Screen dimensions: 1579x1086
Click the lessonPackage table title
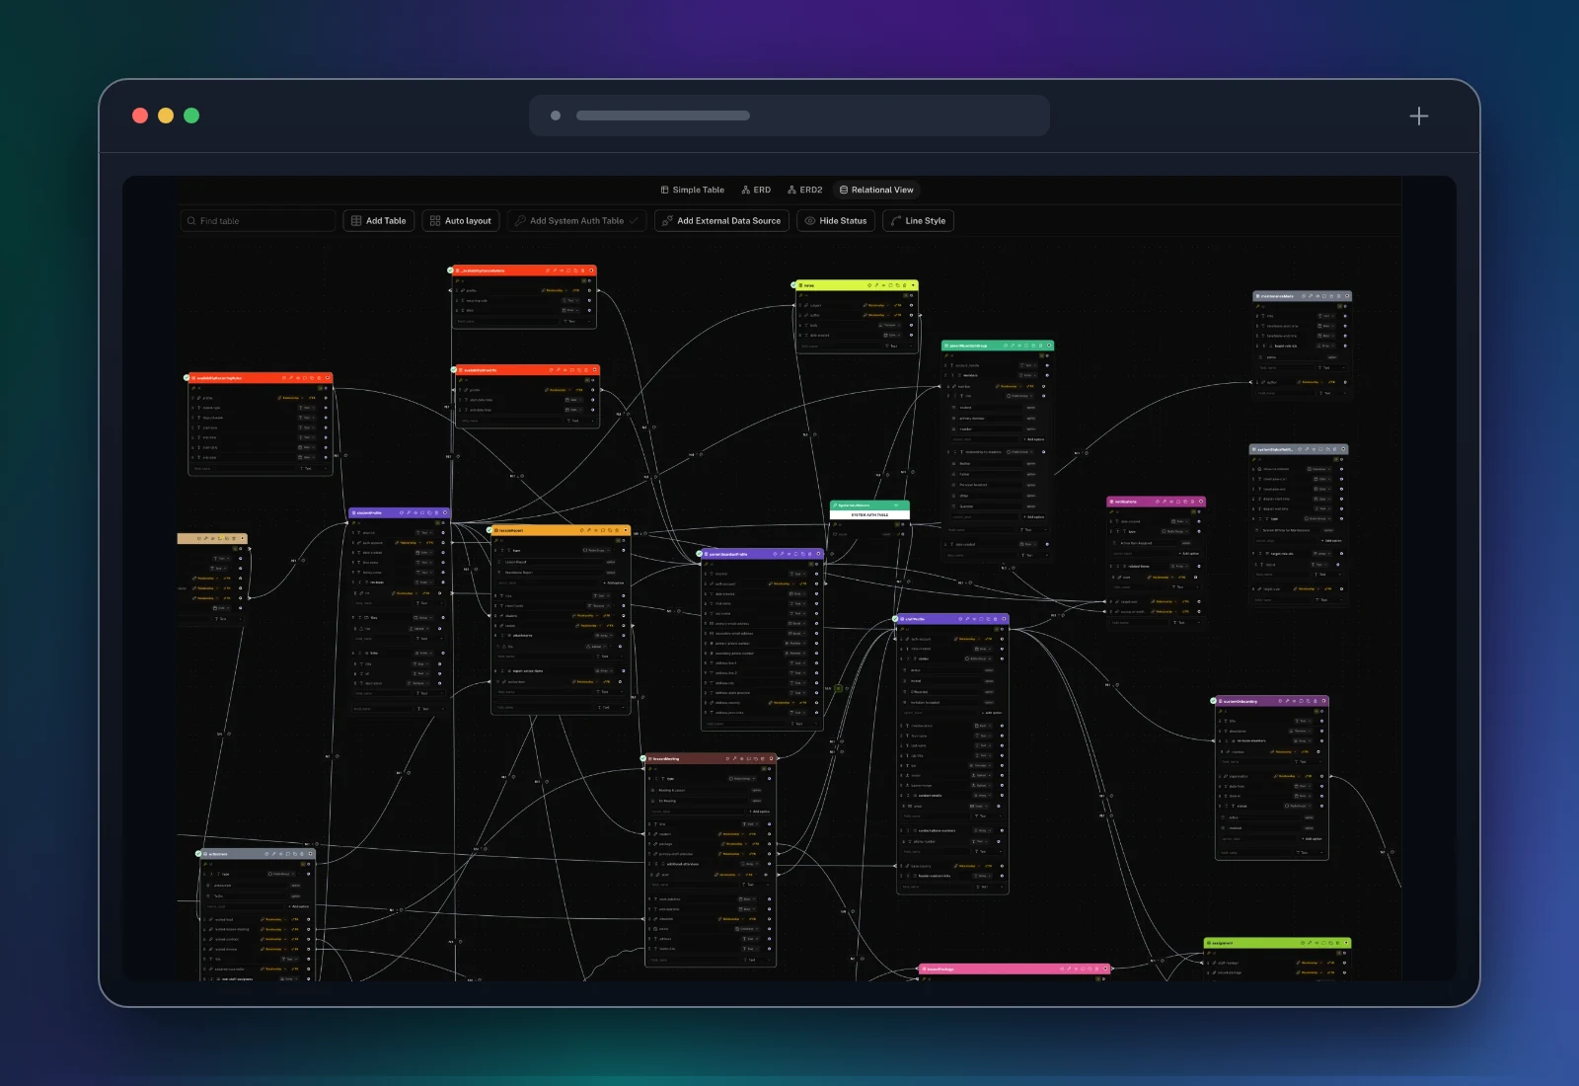(x=940, y=969)
